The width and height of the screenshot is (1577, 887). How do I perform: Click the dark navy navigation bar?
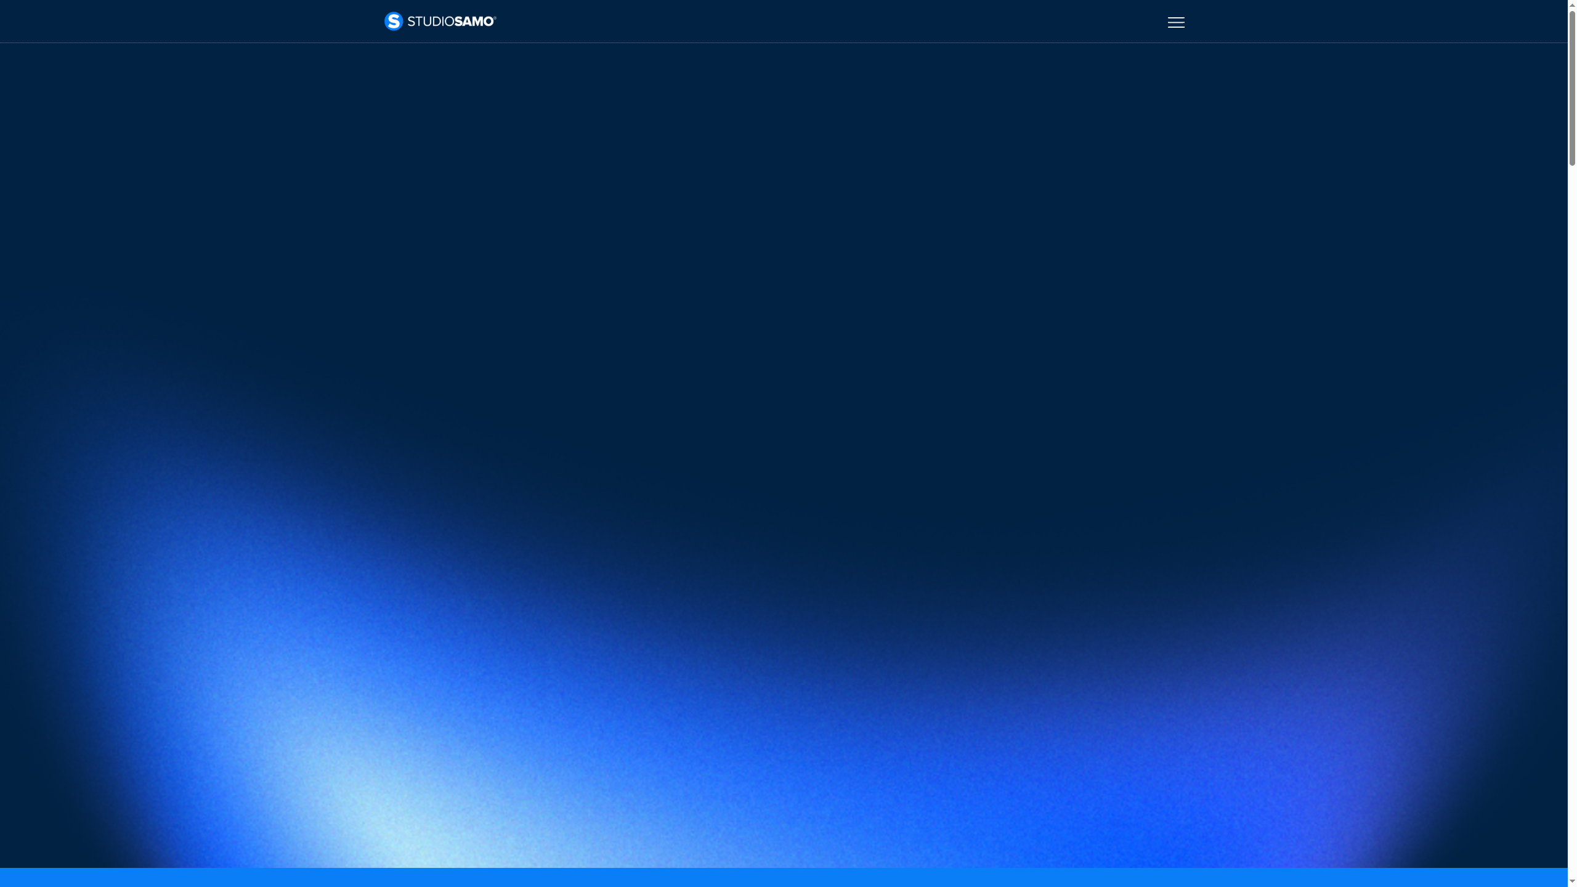(788, 22)
